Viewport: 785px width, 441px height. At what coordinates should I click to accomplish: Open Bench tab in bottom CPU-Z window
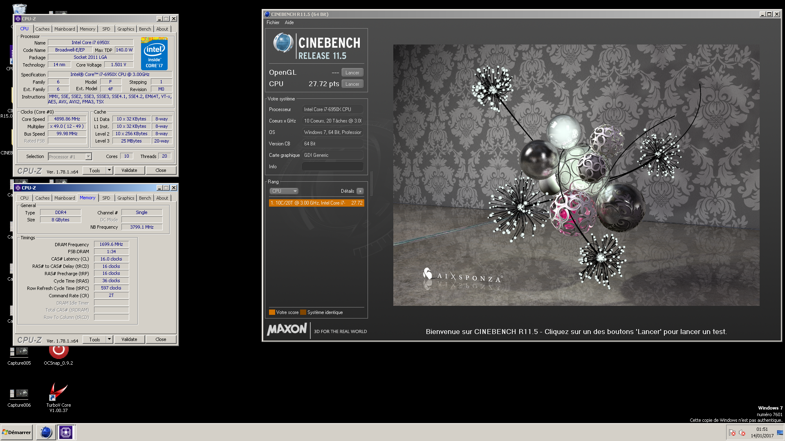point(145,198)
